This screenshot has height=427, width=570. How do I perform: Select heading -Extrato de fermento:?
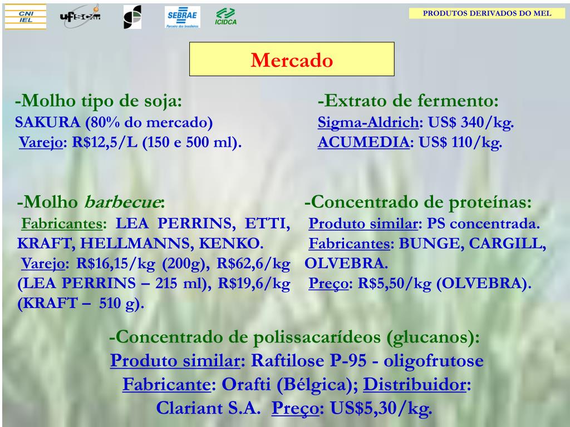pyautogui.click(x=408, y=101)
